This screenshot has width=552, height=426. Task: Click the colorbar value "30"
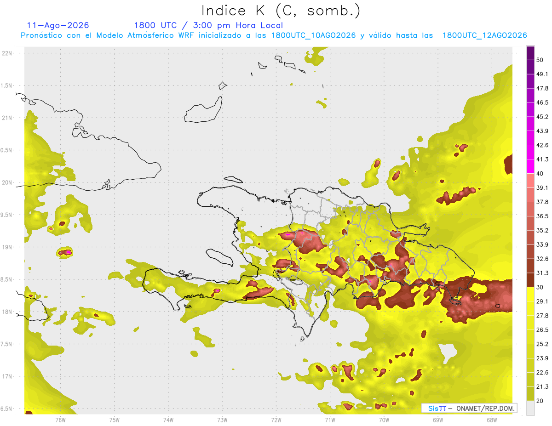click(540, 287)
